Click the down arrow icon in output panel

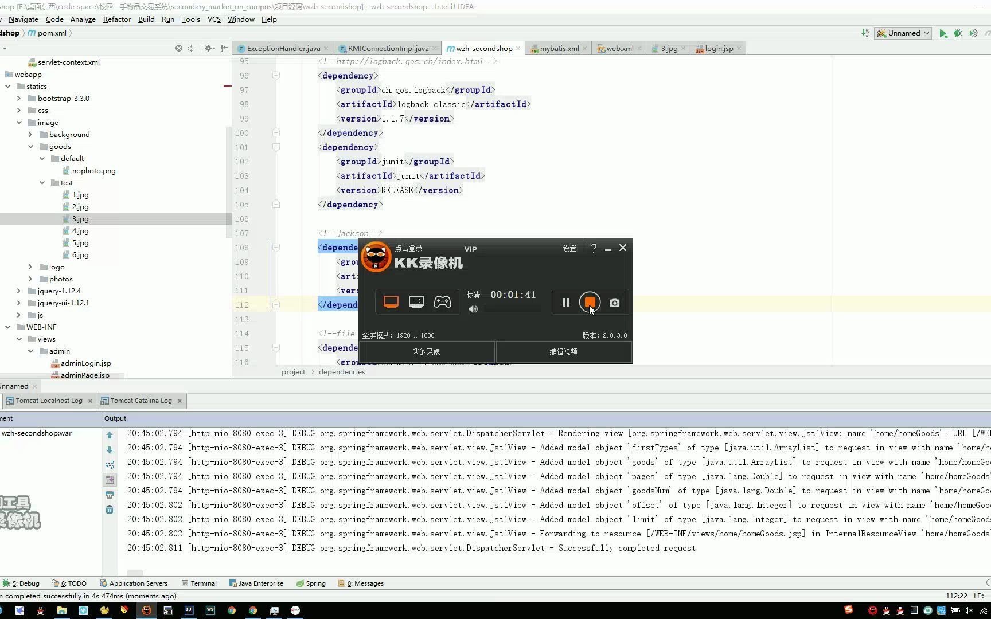(x=110, y=450)
